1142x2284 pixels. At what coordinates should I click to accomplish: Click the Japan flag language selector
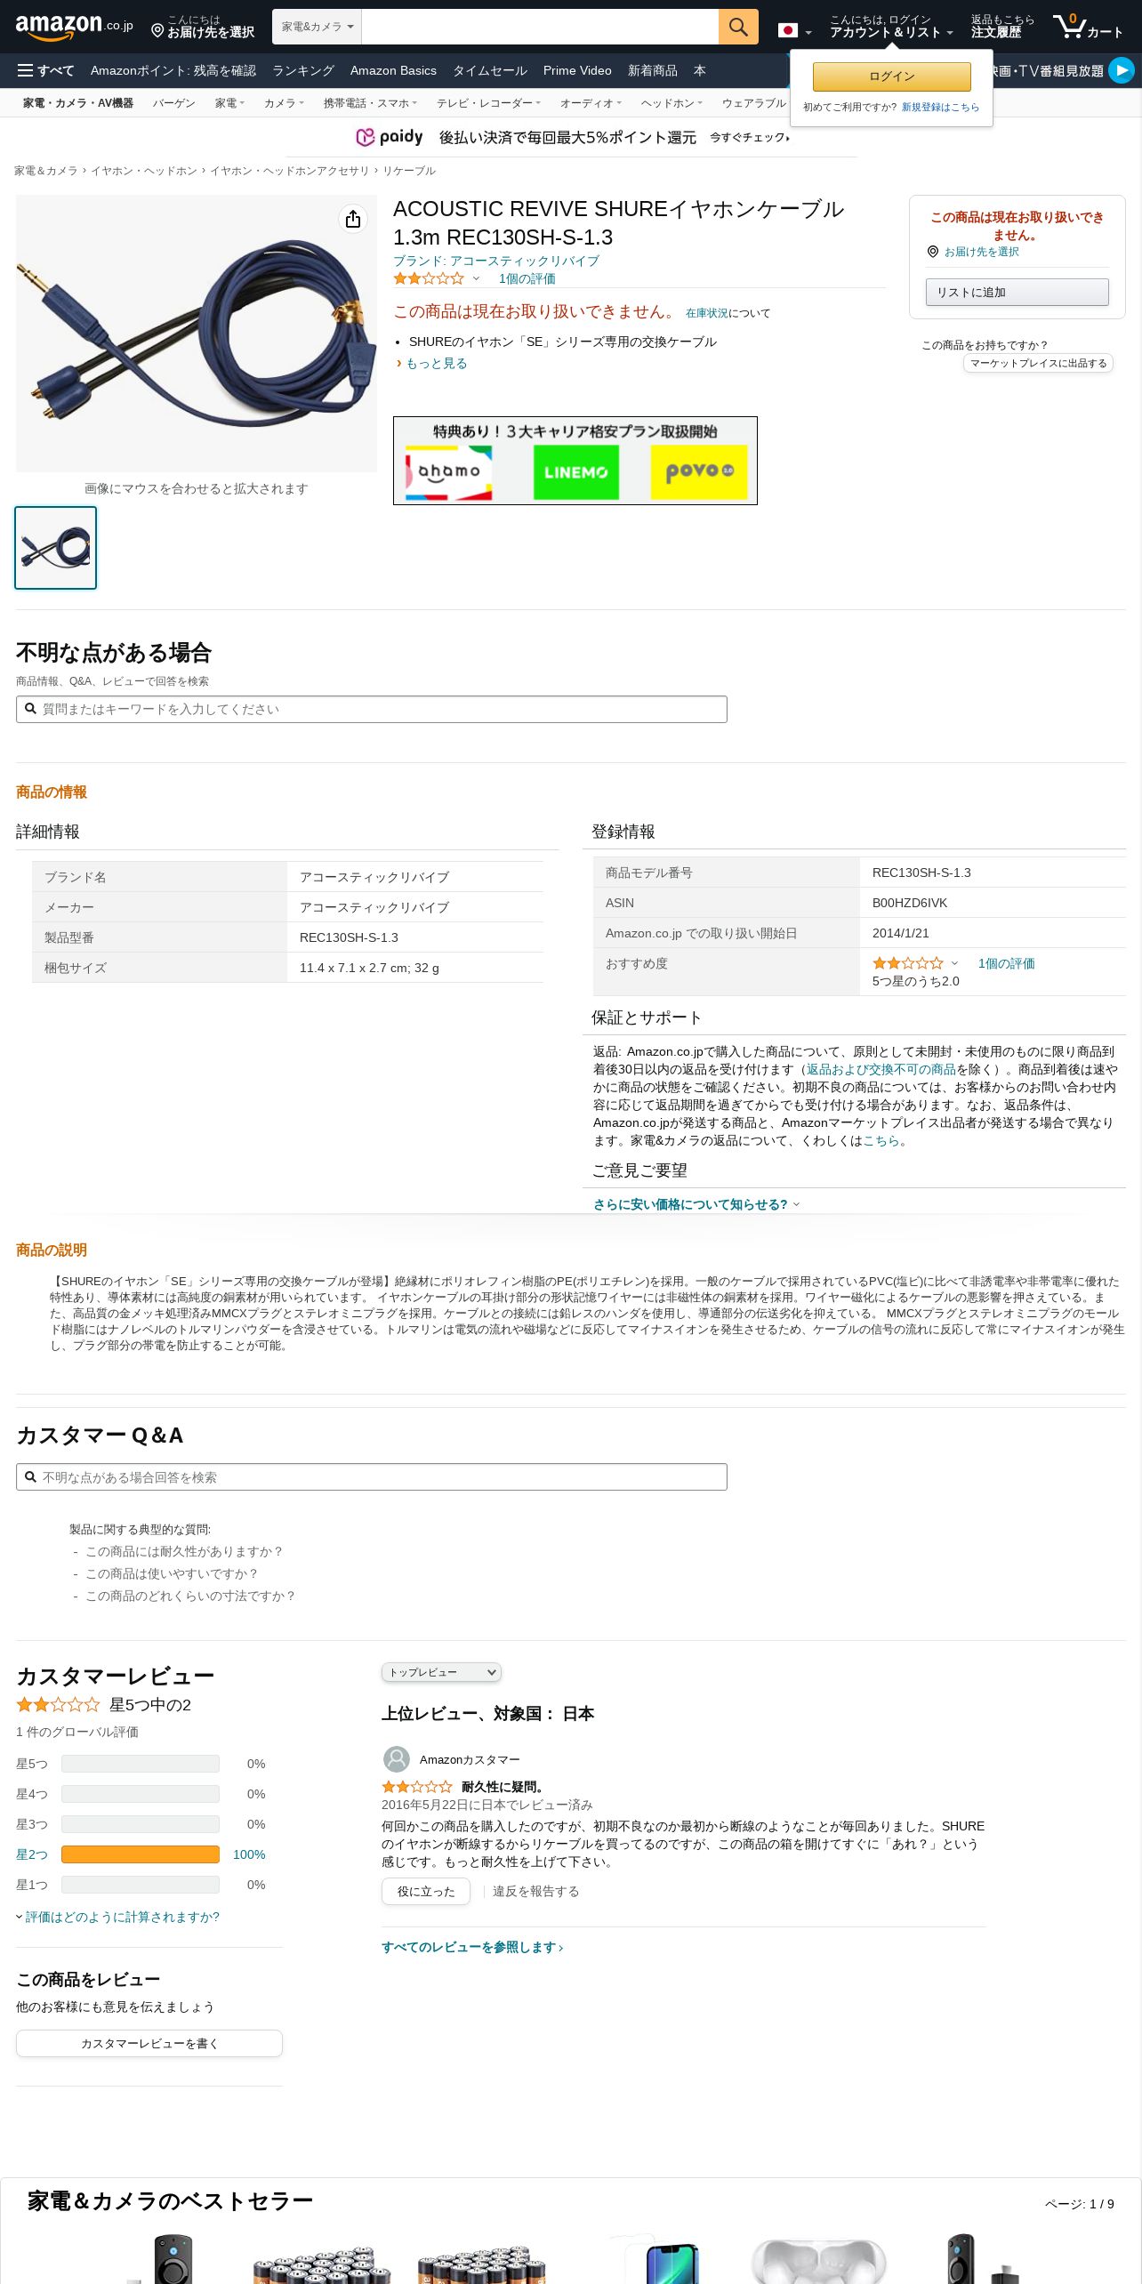click(x=794, y=31)
